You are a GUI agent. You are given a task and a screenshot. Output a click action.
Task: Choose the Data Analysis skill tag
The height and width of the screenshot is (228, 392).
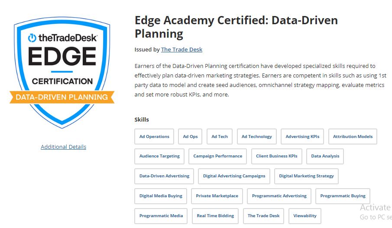[x=325, y=156]
